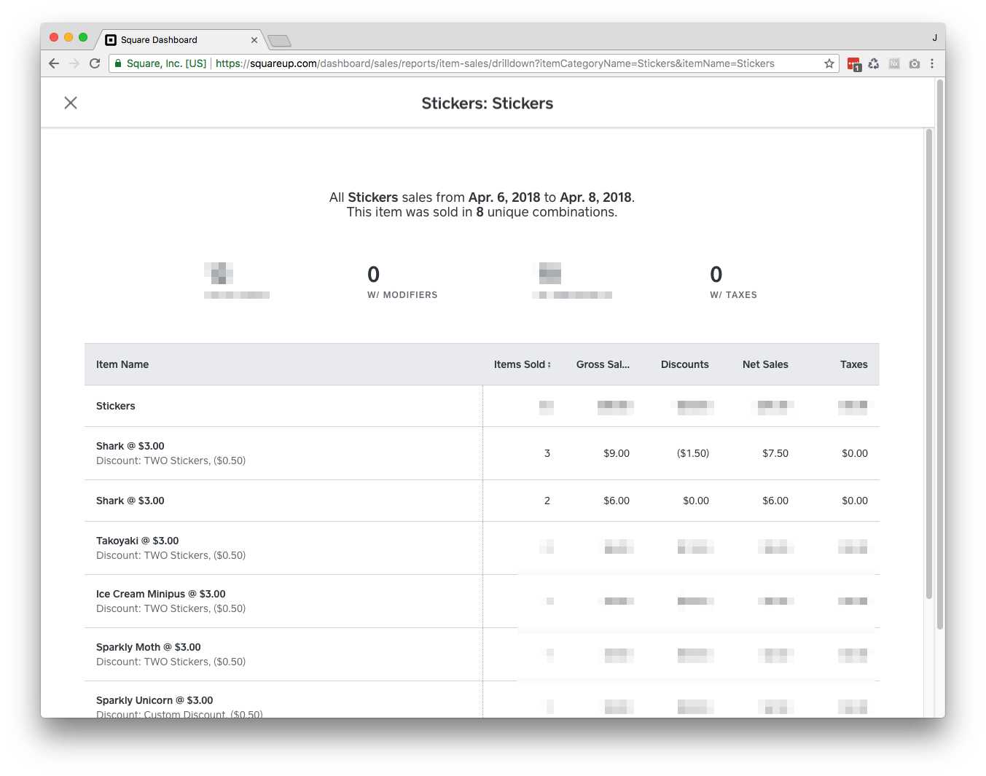Close the Square Dashboard tab
The image size is (986, 776).
point(254,40)
